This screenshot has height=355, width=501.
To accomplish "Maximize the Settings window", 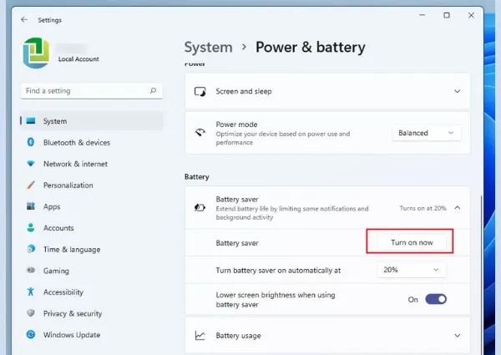I will tap(447, 15).
